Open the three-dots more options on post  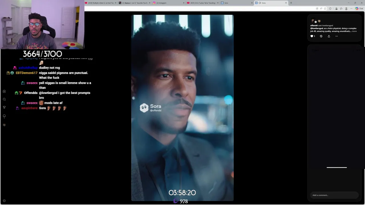(336, 36)
